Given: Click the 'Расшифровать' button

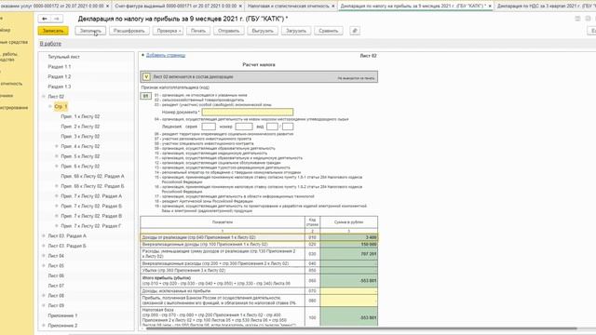Looking at the screenshot, I should click(129, 31).
